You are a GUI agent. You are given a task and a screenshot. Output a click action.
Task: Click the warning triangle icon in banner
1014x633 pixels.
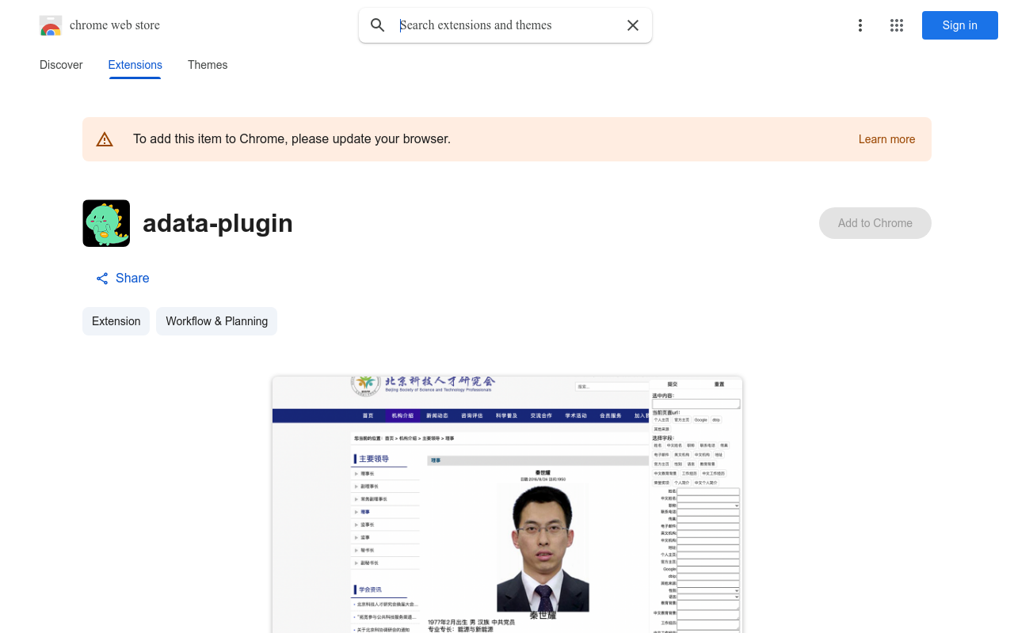[105, 139]
